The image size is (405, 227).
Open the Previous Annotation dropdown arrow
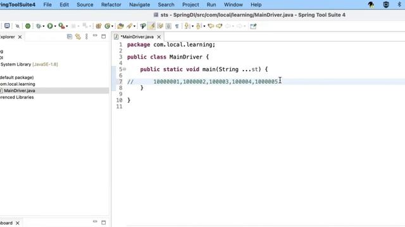204,26
